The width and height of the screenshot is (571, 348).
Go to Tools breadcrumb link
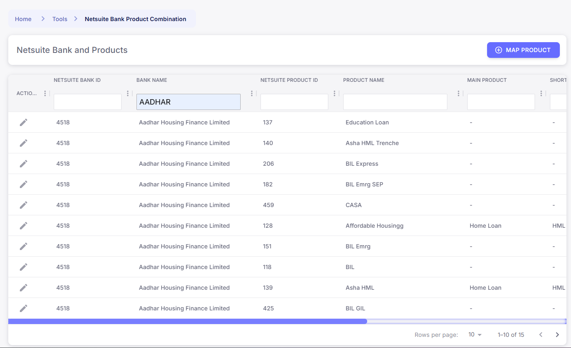(x=60, y=19)
